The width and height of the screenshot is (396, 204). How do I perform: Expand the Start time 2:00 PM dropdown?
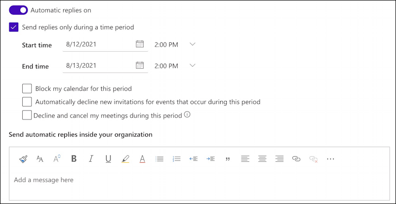(x=193, y=44)
